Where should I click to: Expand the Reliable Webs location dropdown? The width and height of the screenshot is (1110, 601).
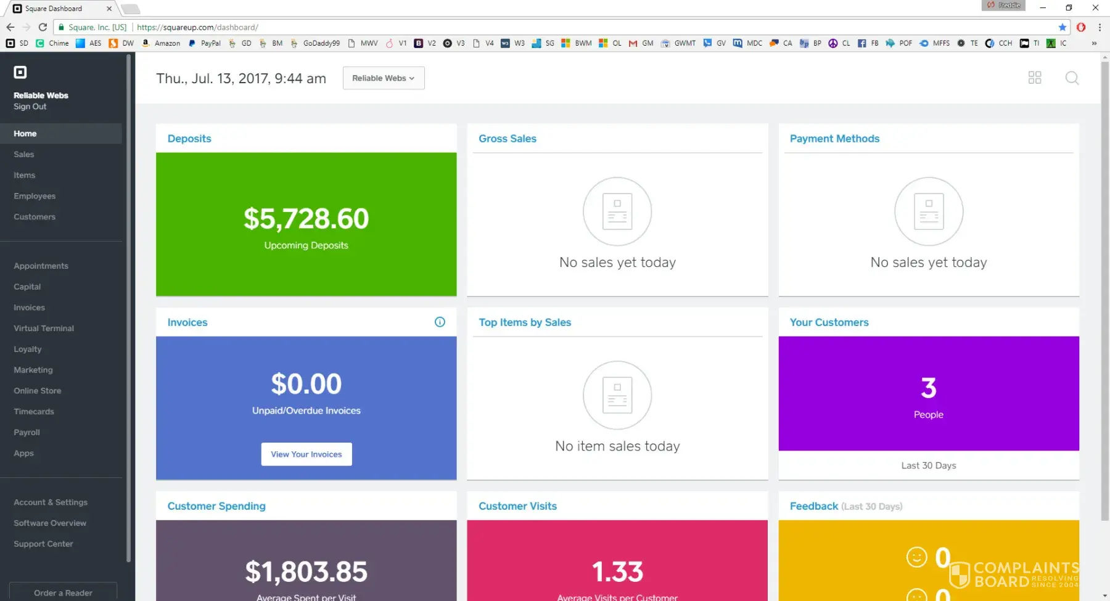click(x=383, y=78)
